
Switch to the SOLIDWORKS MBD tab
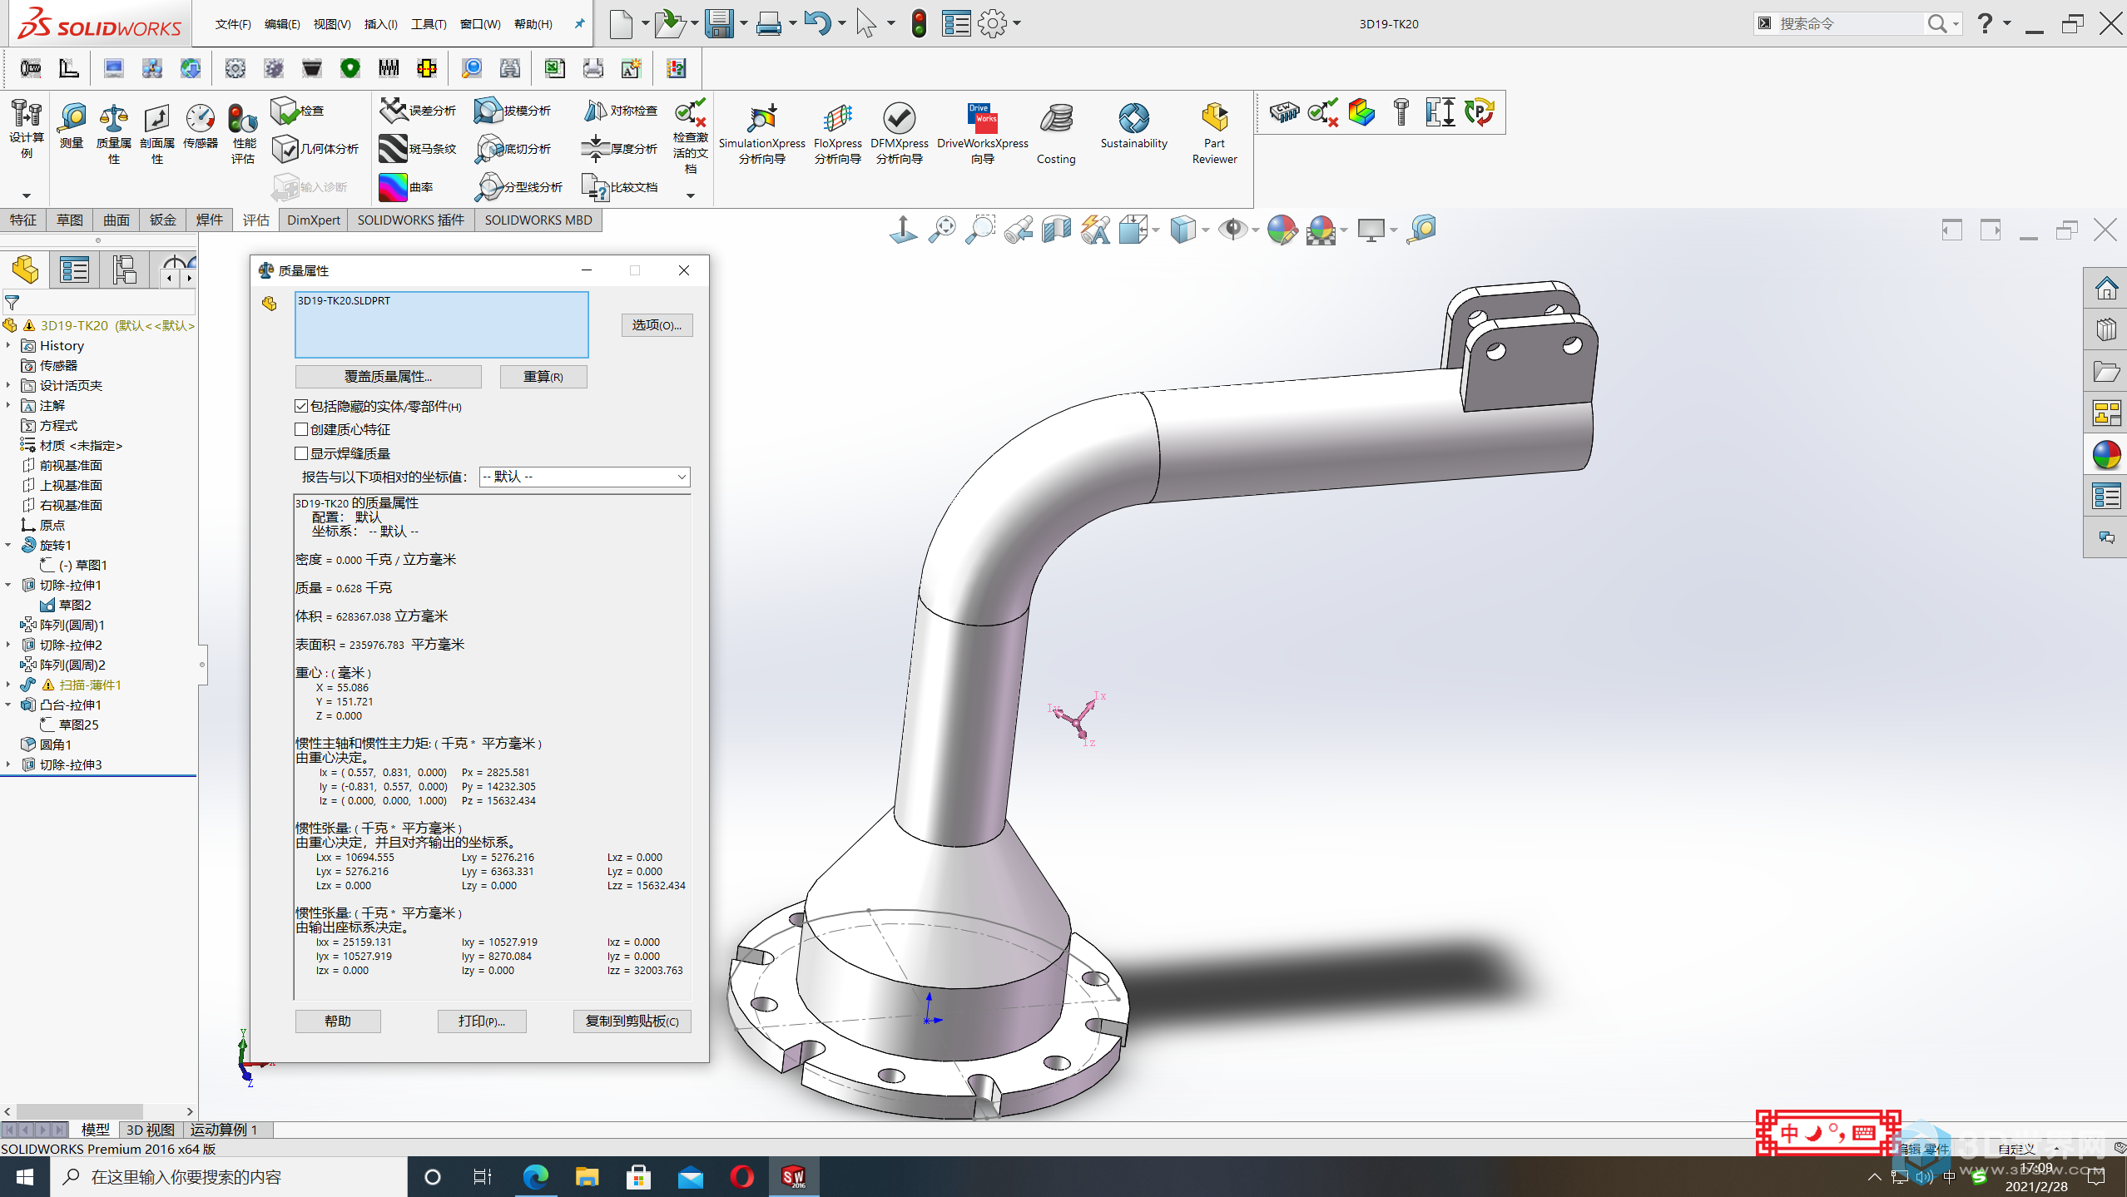coord(538,220)
